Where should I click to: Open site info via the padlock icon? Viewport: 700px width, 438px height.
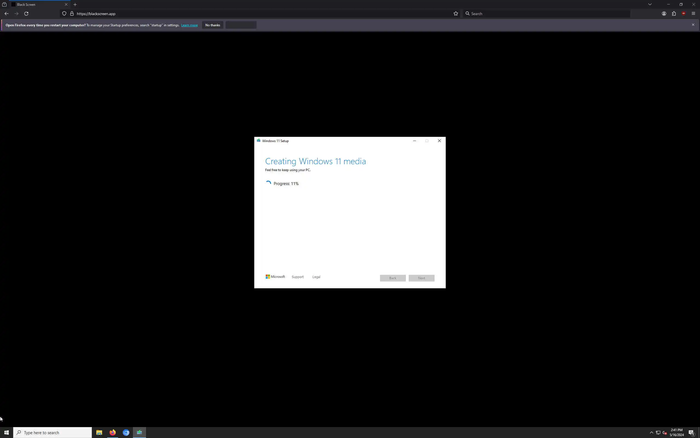(72, 14)
